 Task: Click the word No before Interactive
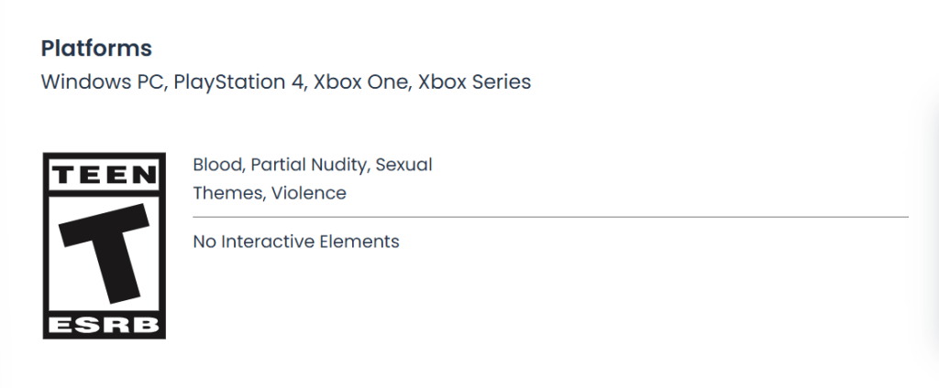pyautogui.click(x=204, y=242)
